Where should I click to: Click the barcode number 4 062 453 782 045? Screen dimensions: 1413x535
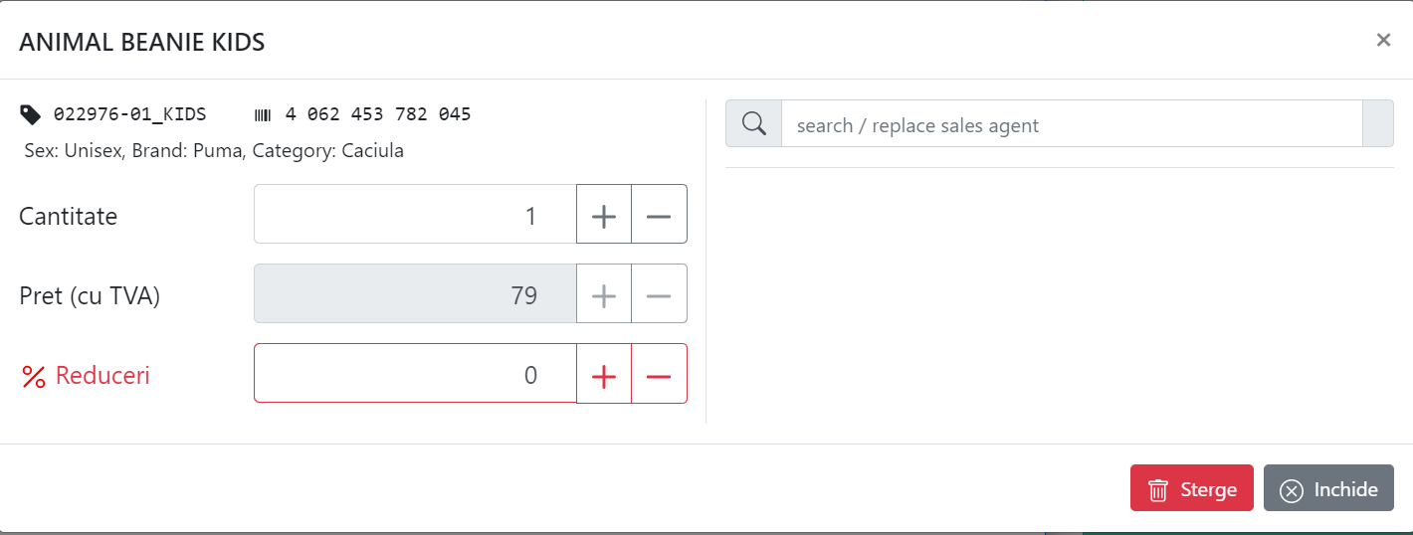[x=378, y=114]
